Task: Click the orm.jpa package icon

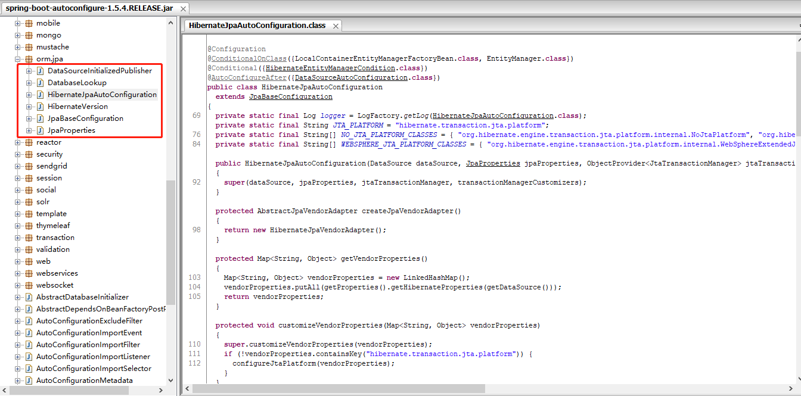Action: click(x=29, y=59)
